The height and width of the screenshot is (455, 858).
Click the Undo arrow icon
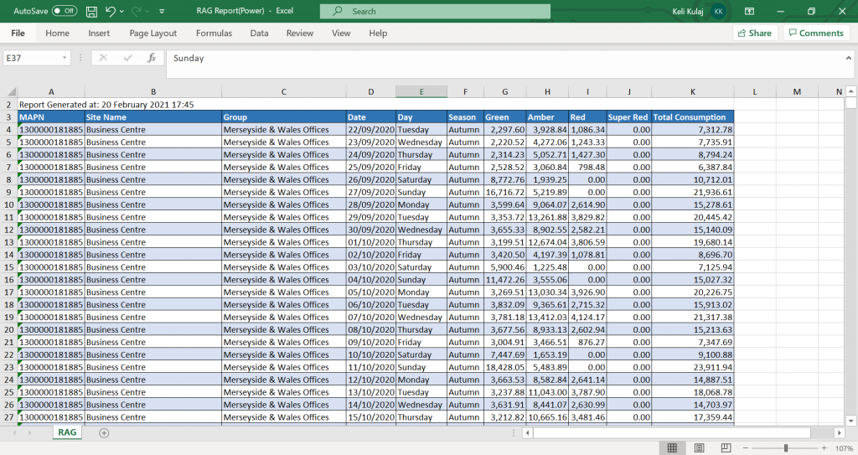click(x=110, y=12)
